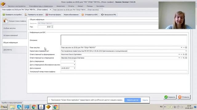Open the file explorer taskbar icon
197x110 pixels.
tap(12, 107)
